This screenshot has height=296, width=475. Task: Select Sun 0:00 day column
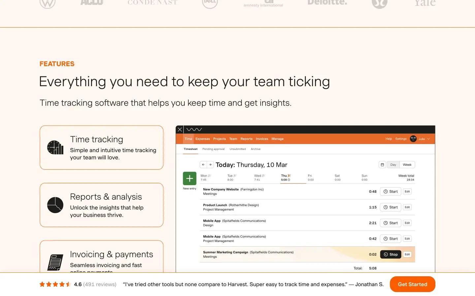click(x=364, y=178)
